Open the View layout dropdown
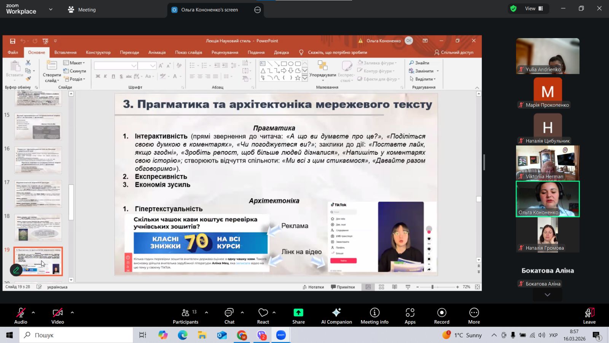 tap(534, 9)
